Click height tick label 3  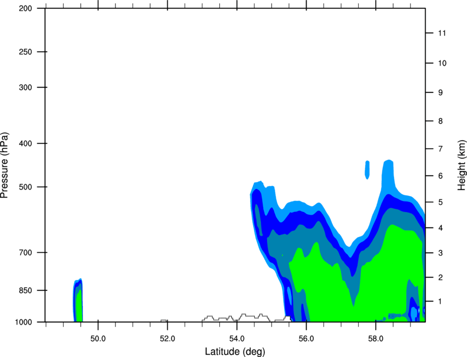pyautogui.click(x=441, y=253)
